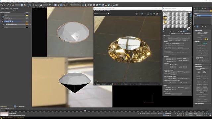Select Editable Poly in modifier stack
The height and width of the screenshot is (119, 212).
pyautogui.click(x=198, y=17)
